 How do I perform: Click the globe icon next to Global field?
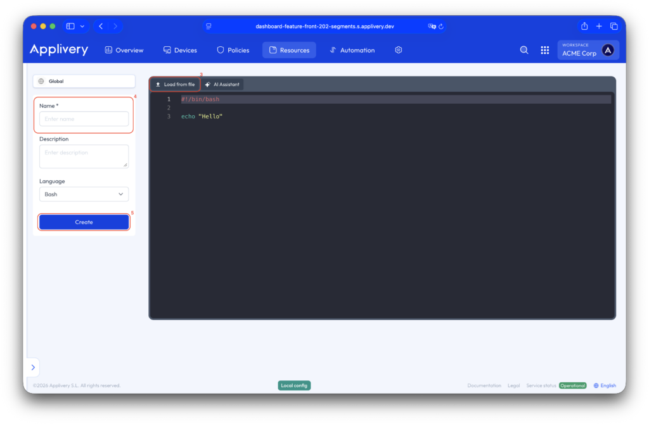tap(46, 80)
